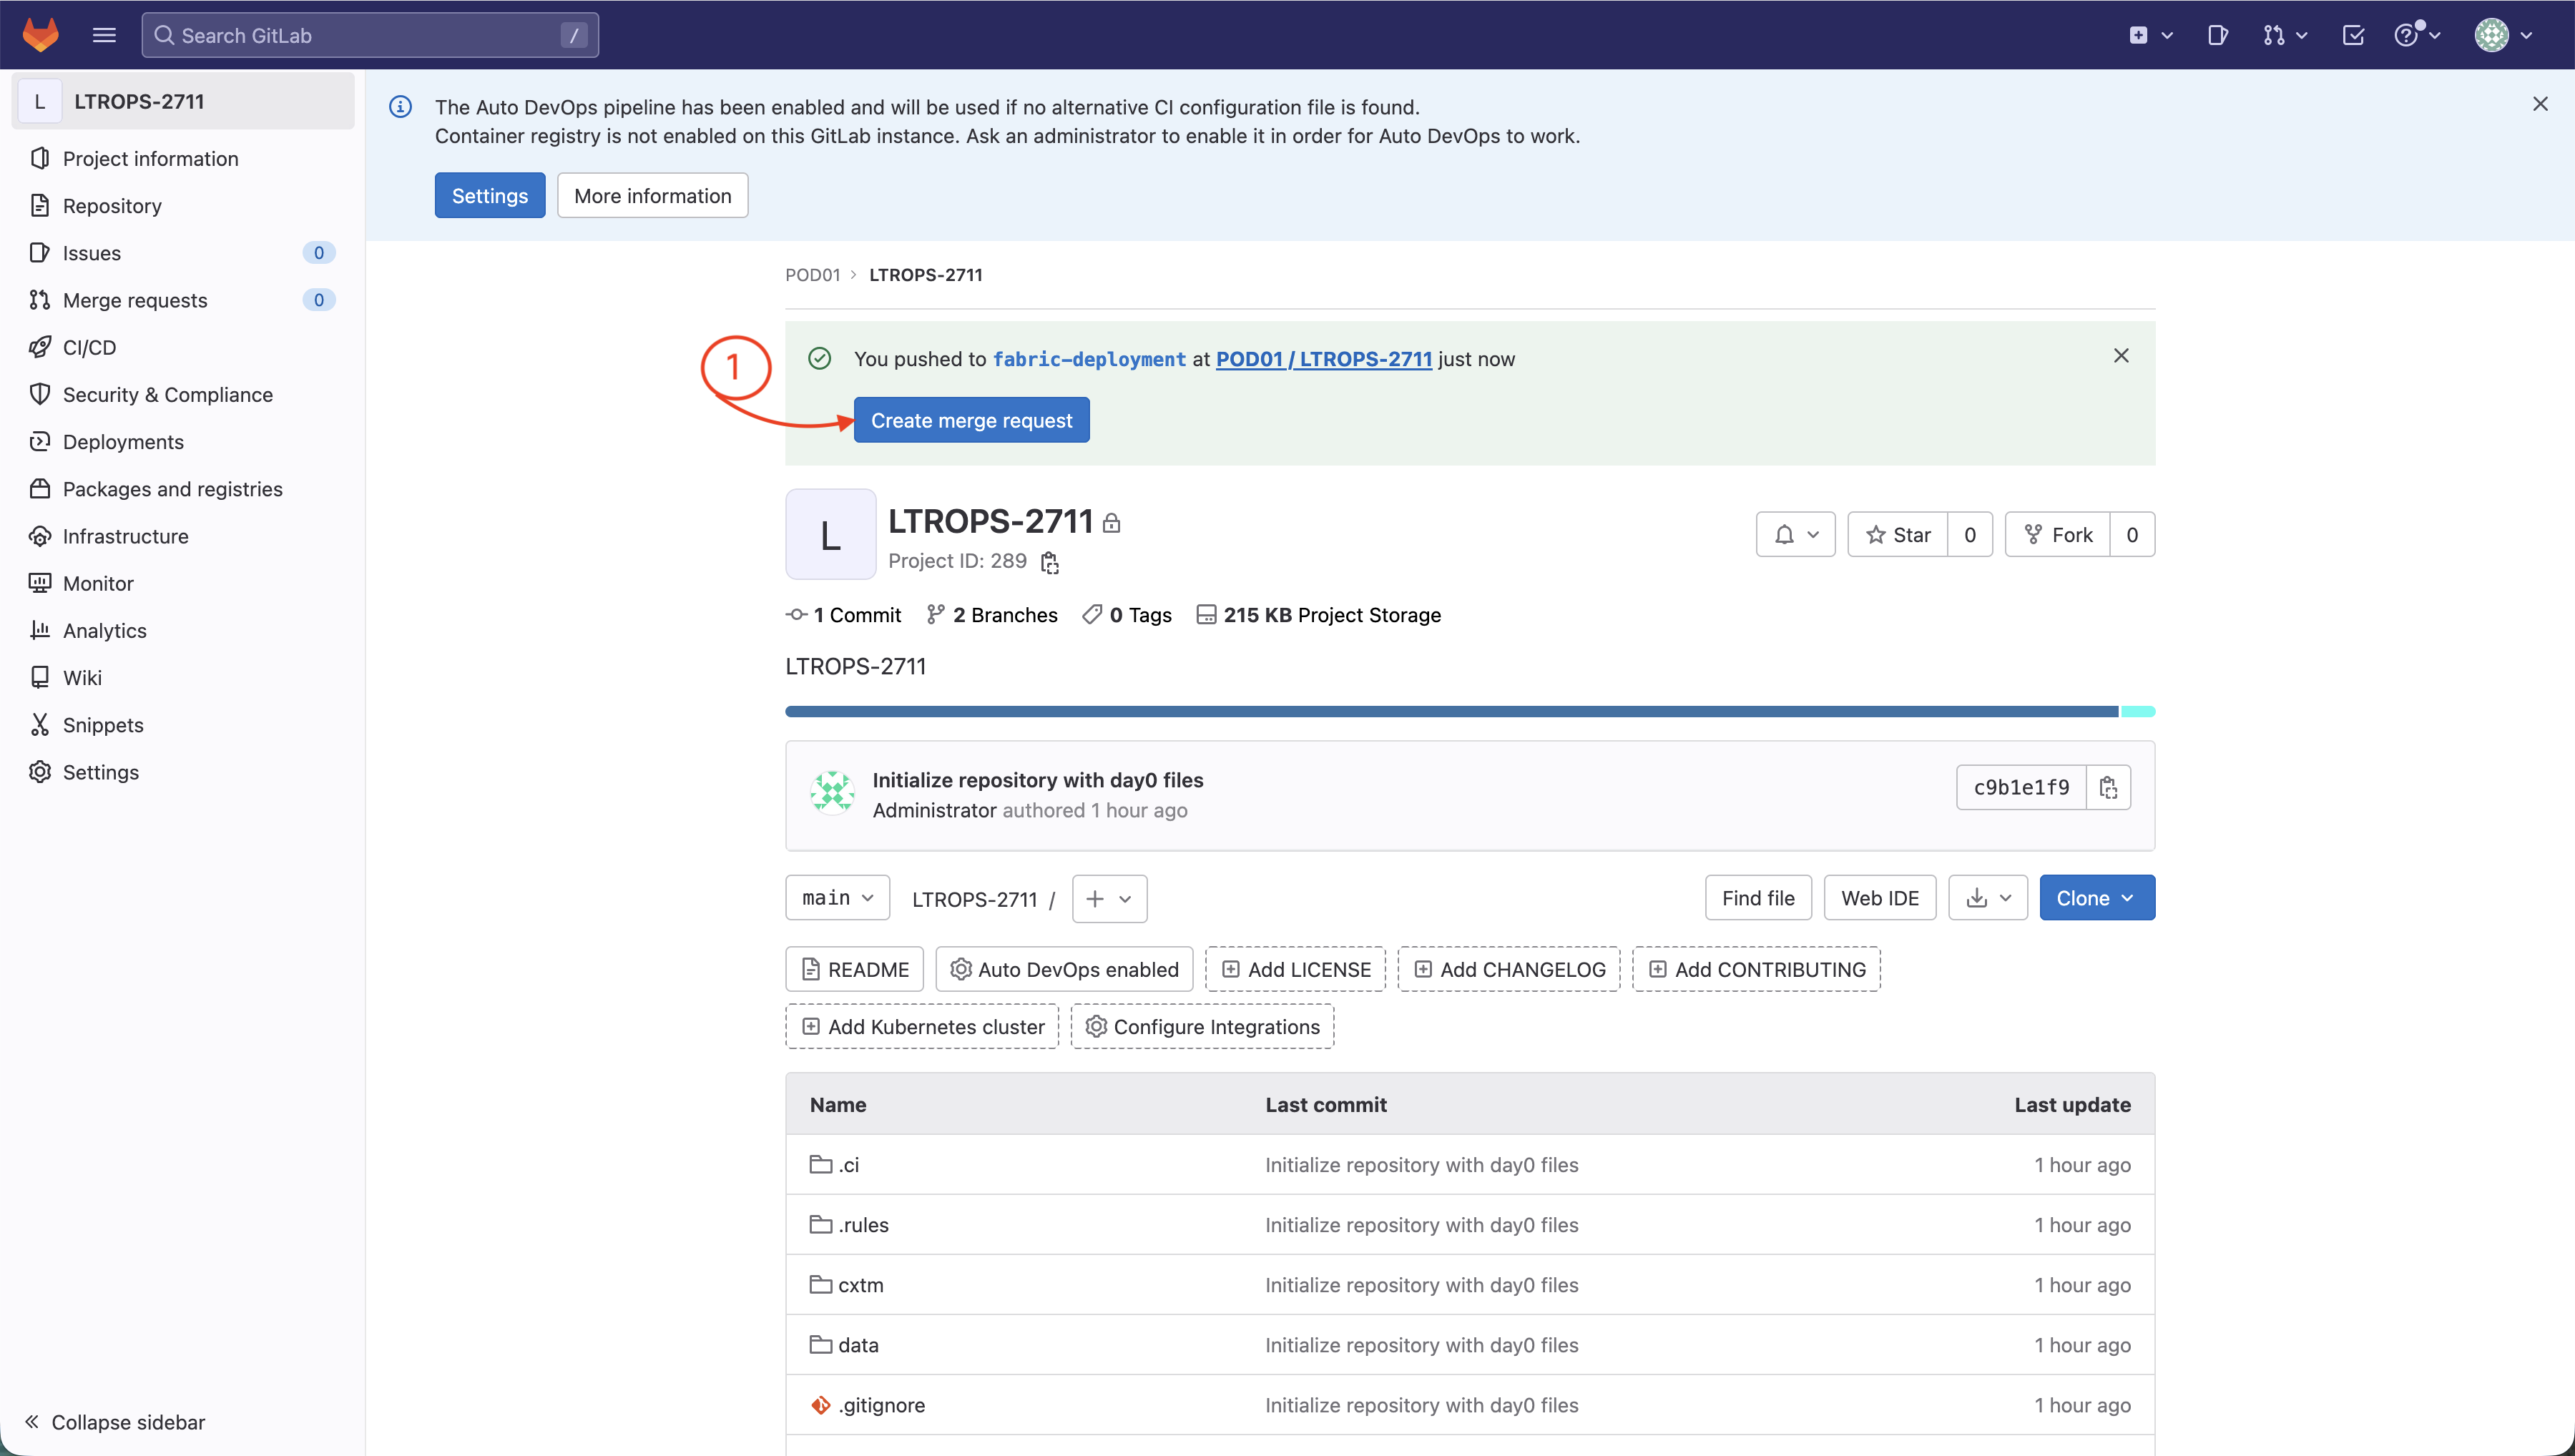Viewport: 2575px width, 1456px height.
Task: Star the LTROPS-2711 project
Action: click(x=1897, y=535)
